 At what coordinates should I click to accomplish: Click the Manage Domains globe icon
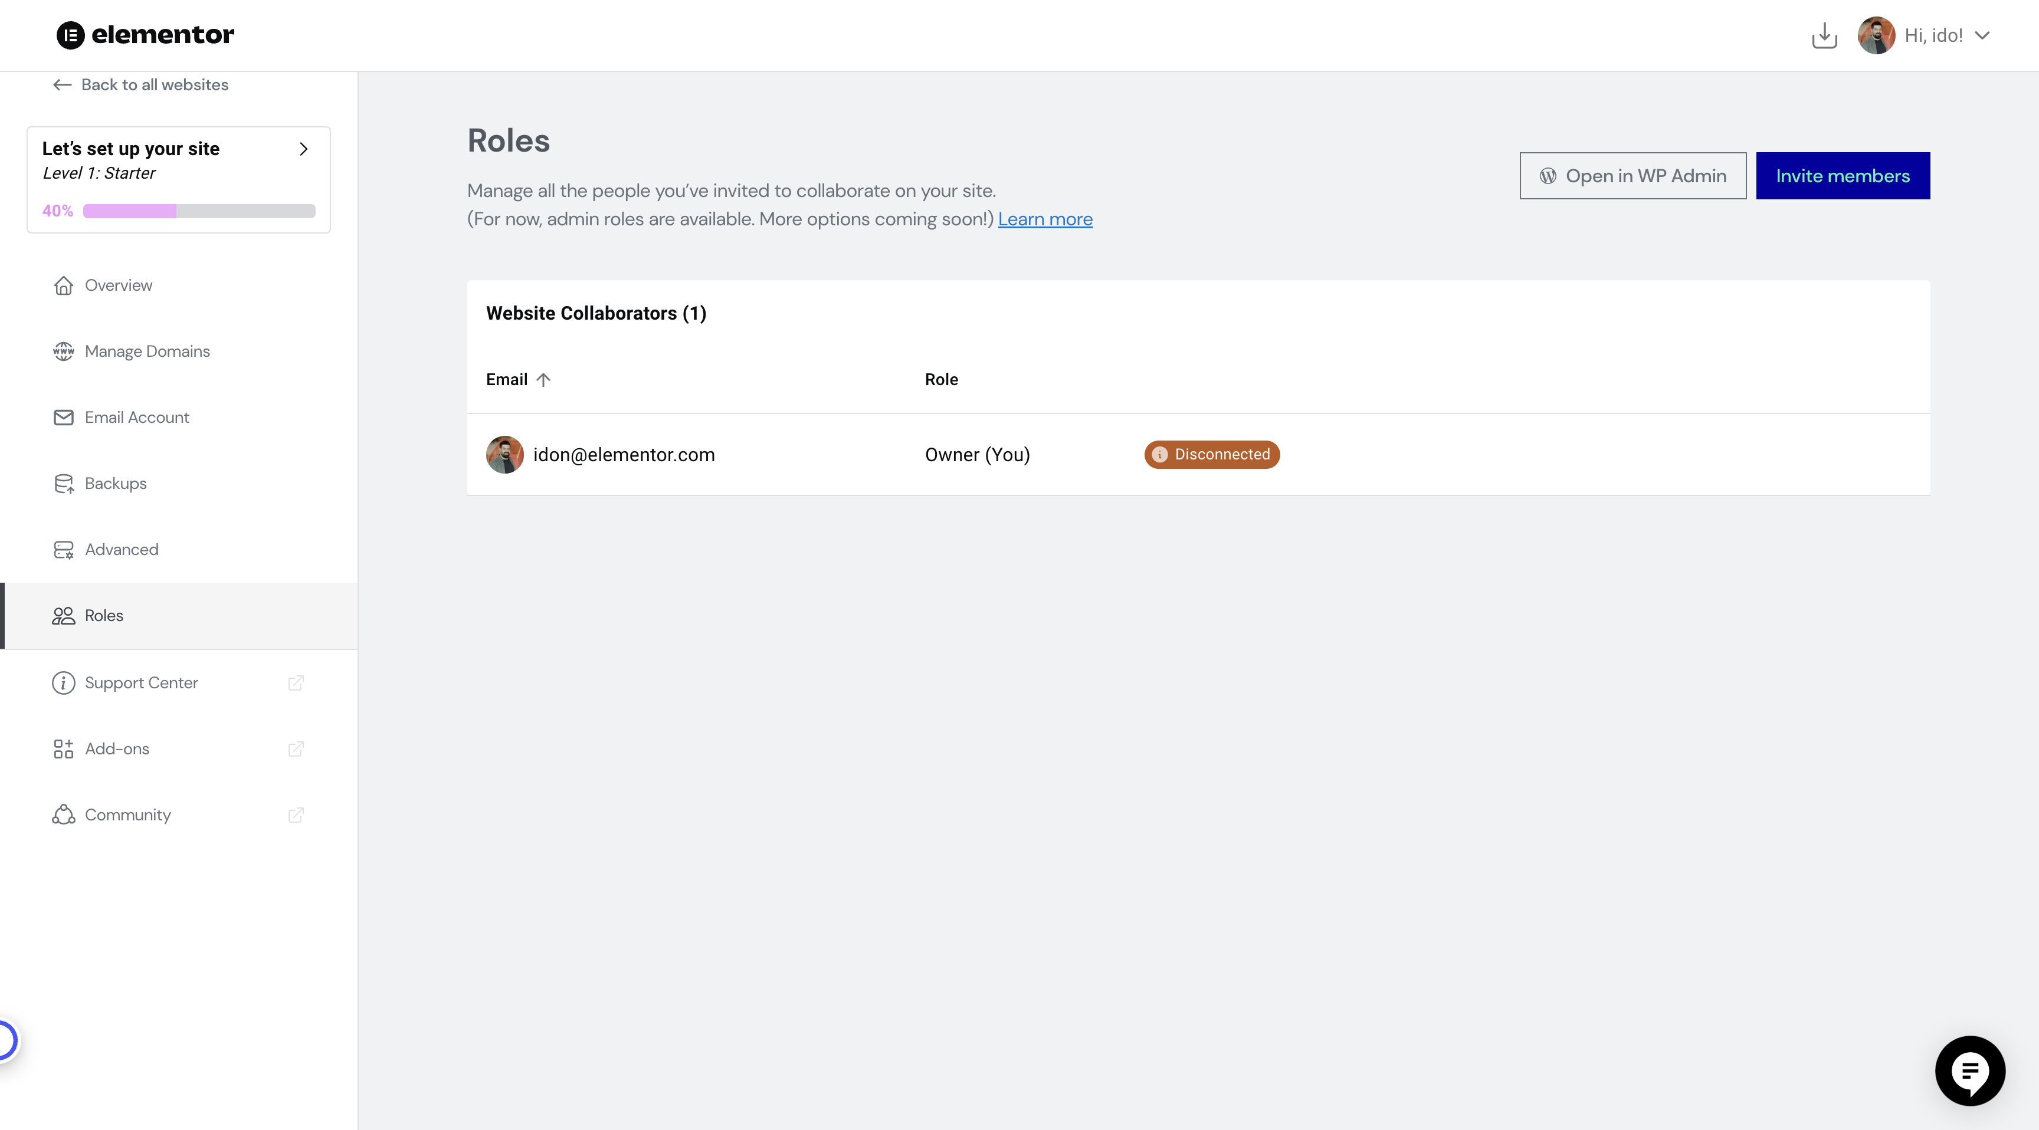[x=63, y=352]
